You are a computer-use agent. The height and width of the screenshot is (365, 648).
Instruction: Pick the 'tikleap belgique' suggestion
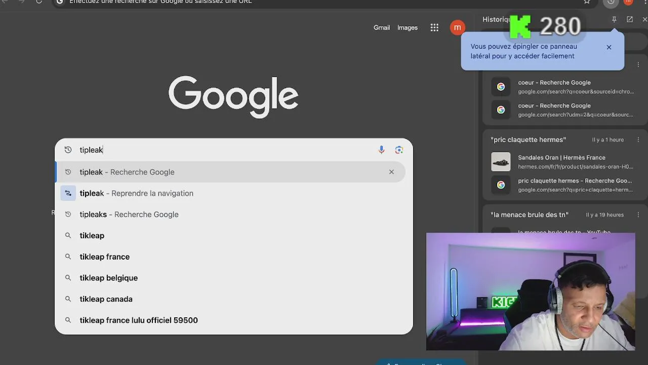tap(230, 278)
